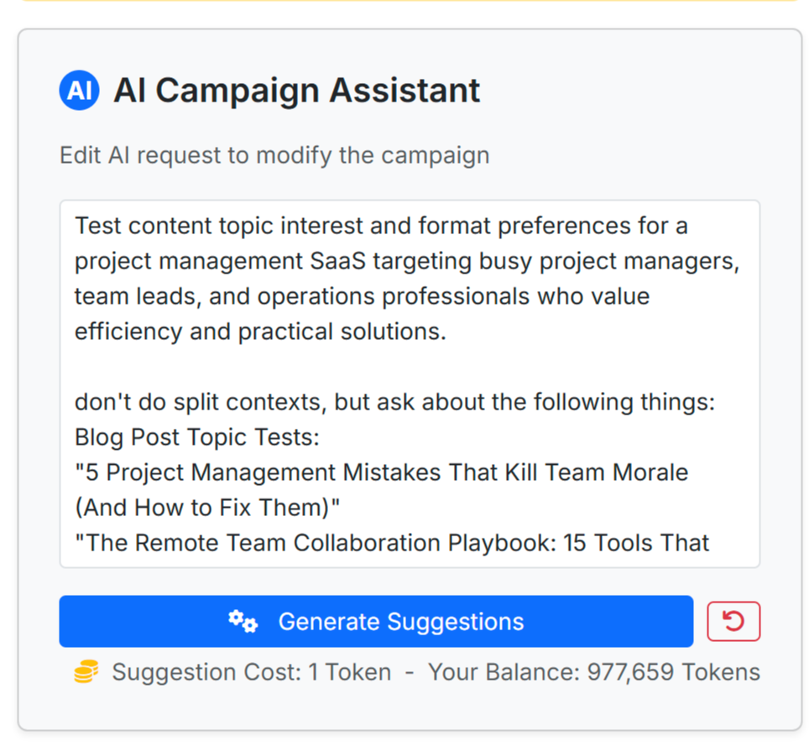Click "Suggestion Cost: 1 Token" text
The height and width of the screenshot is (746, 809).
point(252,672)
